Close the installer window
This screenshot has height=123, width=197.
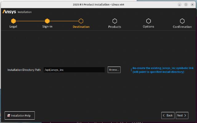pyautogui.click(x=192, y=5)
